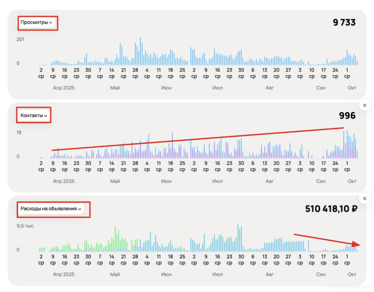Click the Июн label under Контакты chart
Viewport: 374px width, 292px height.
[x=166, y=181]
